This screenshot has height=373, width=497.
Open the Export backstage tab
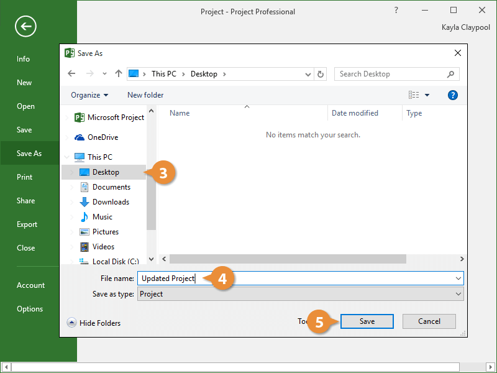[x=27, y=224]
